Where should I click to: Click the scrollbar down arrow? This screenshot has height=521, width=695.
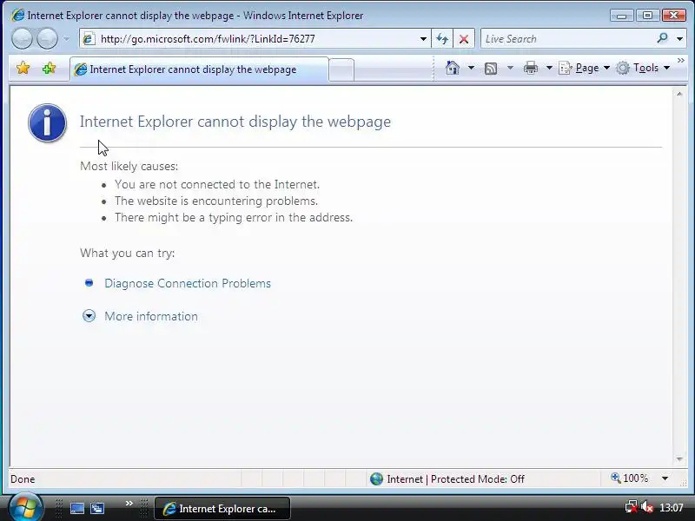click(x=679, y=459)
